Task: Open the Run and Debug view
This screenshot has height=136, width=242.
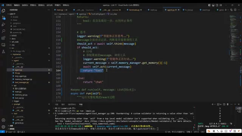Action: click(3, 24)
